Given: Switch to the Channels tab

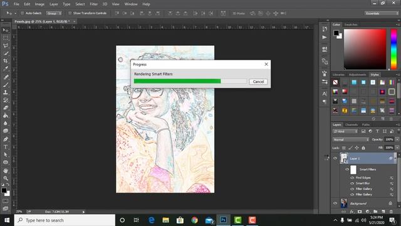Looking at the screenshot, I should [x=351, y=125].
